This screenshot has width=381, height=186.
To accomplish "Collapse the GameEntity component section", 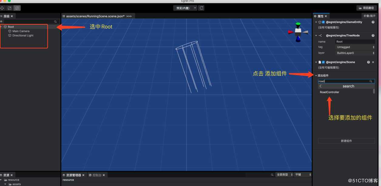I will coord(316,22).
